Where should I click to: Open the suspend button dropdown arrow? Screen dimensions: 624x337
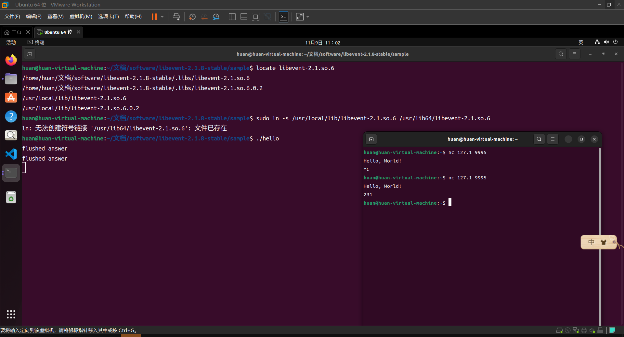(x=162, y=17)
